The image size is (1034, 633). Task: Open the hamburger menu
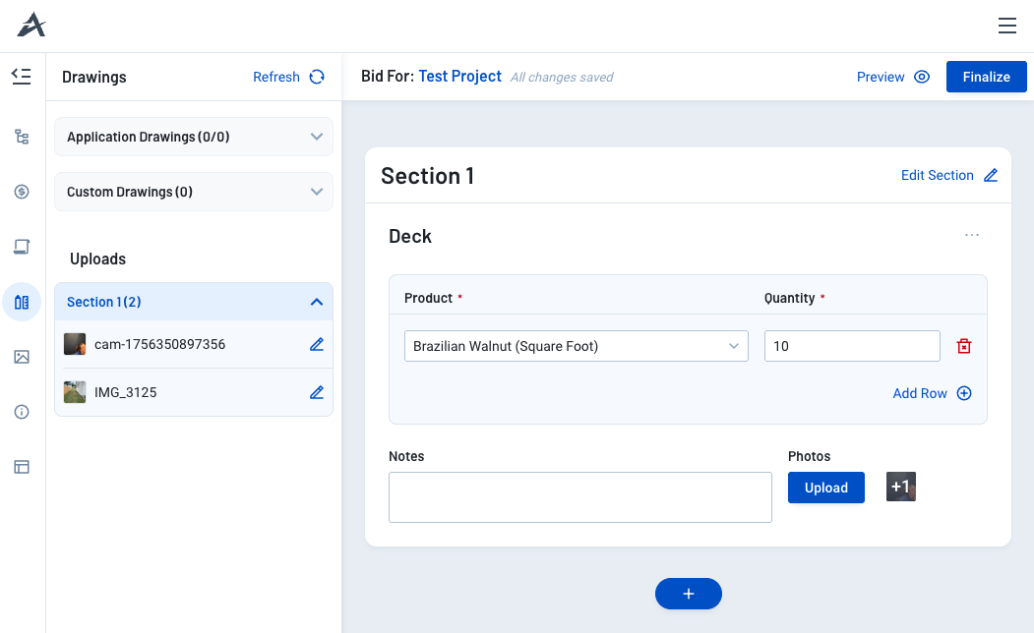[1007, 26]
